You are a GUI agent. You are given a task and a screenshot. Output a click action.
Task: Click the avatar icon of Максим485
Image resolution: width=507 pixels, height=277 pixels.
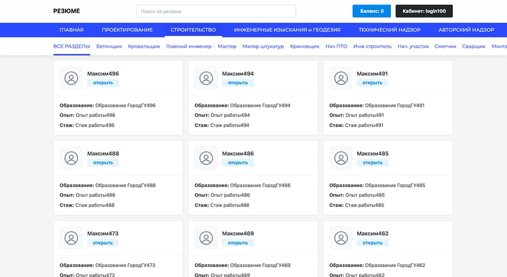click(x=341, y=158)
